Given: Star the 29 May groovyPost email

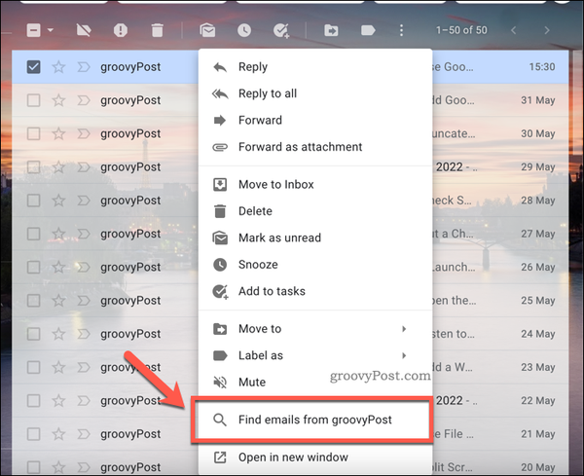Looking at the screenshot, I should [x=58, y=166].
